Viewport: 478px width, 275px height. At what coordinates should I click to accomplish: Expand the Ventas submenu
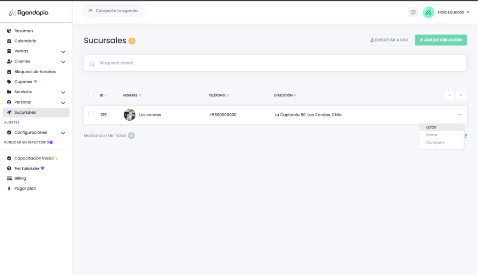point(63,52)
